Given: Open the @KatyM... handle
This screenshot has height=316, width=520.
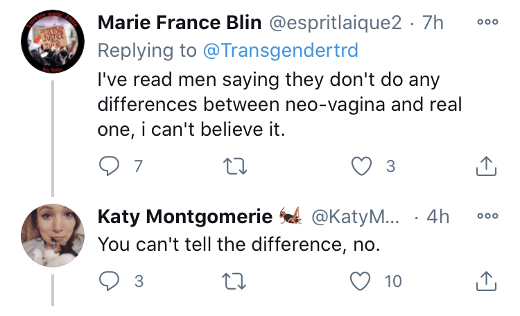Looking at the screenshot, I should point(355,217).
